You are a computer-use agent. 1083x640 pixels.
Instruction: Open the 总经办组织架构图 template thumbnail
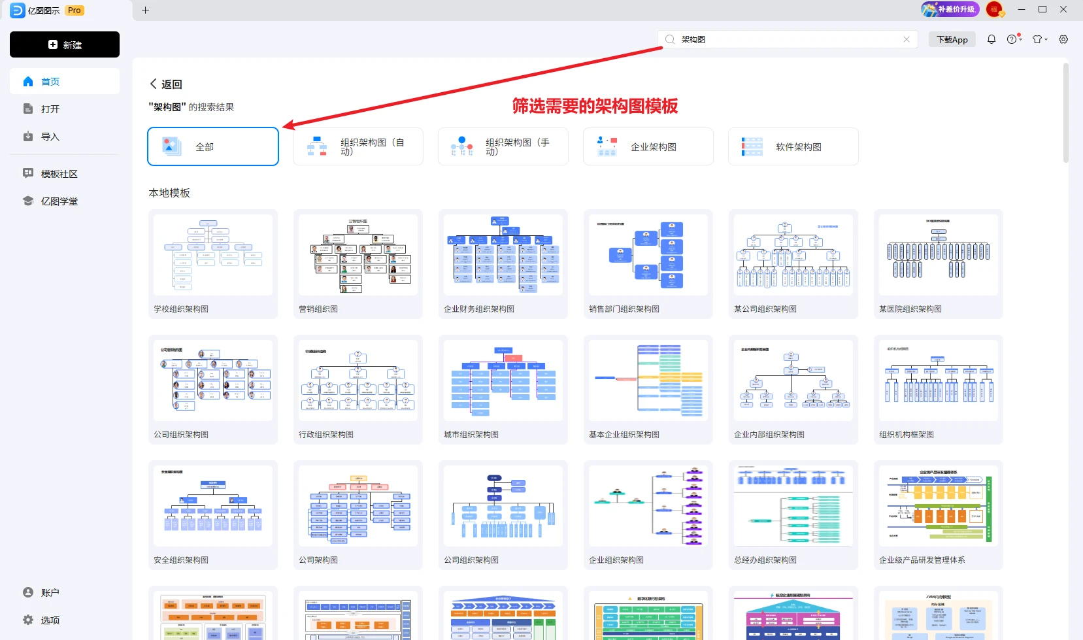pos(793,506)
